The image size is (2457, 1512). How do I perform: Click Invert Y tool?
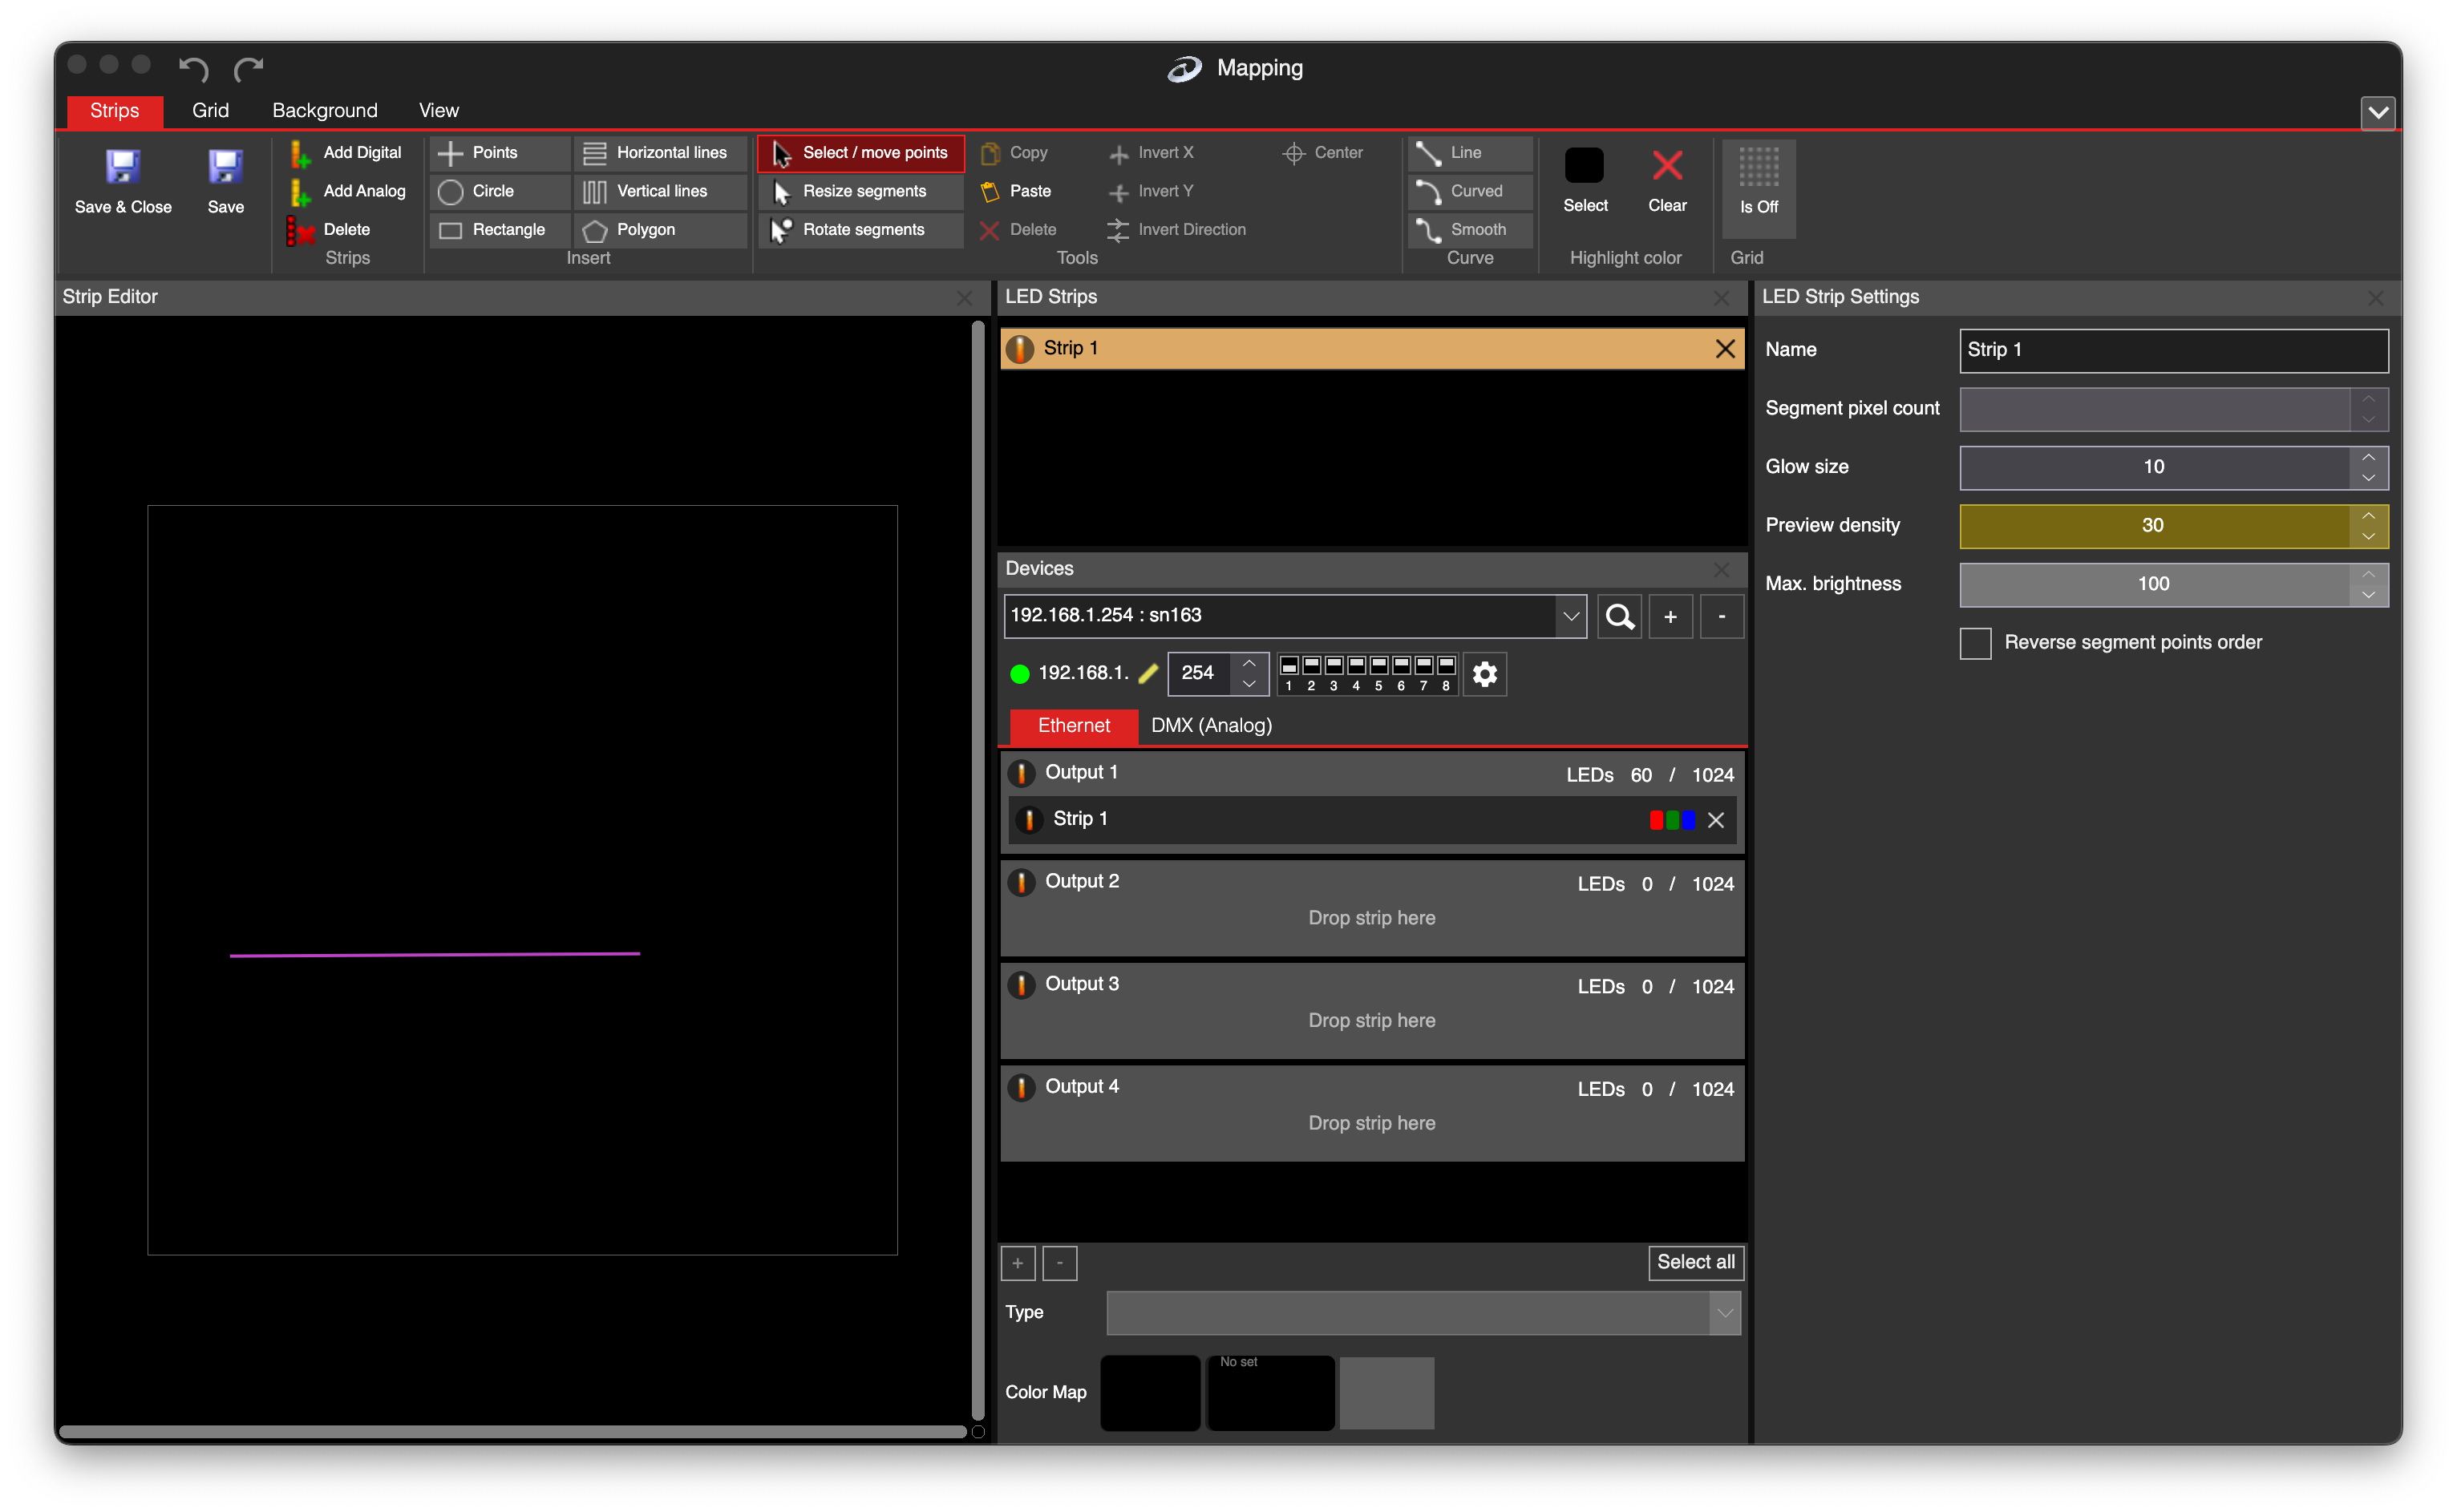coord(1151,191)
